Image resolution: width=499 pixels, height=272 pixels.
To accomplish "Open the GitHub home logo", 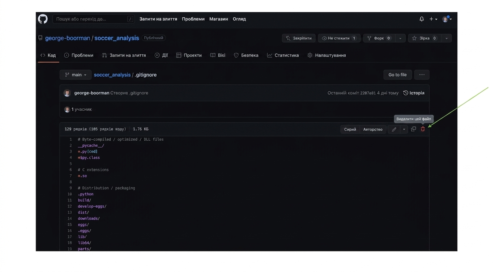I will pyautogui.click(x=43, y=19).
